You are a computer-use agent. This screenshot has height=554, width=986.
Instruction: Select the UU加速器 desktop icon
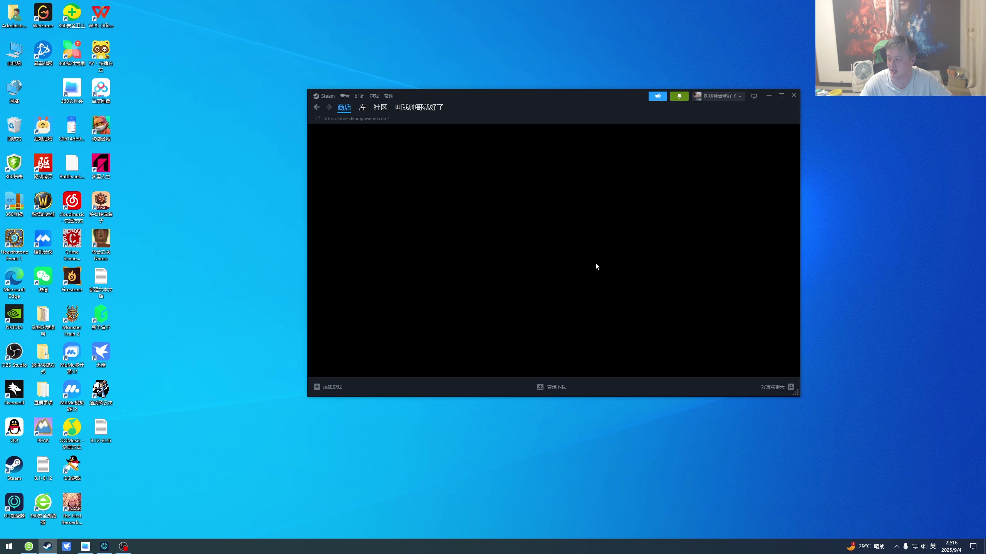14,506
